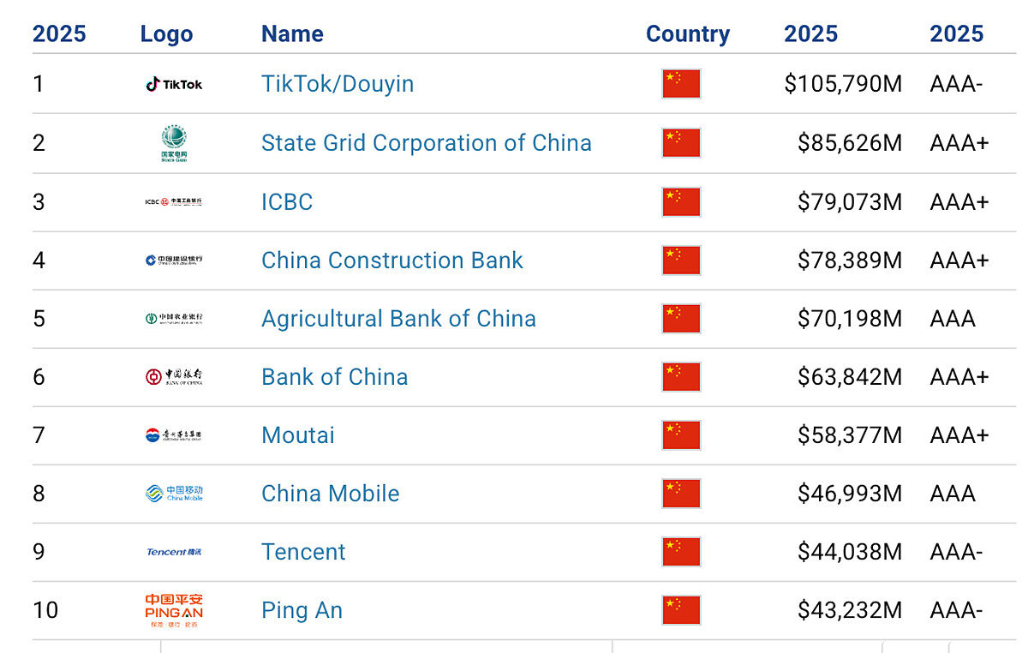Open the Agricultural Bank of China link
Image resolution: width=1028 pixels, height=653 pixels.
coord(398,319)
